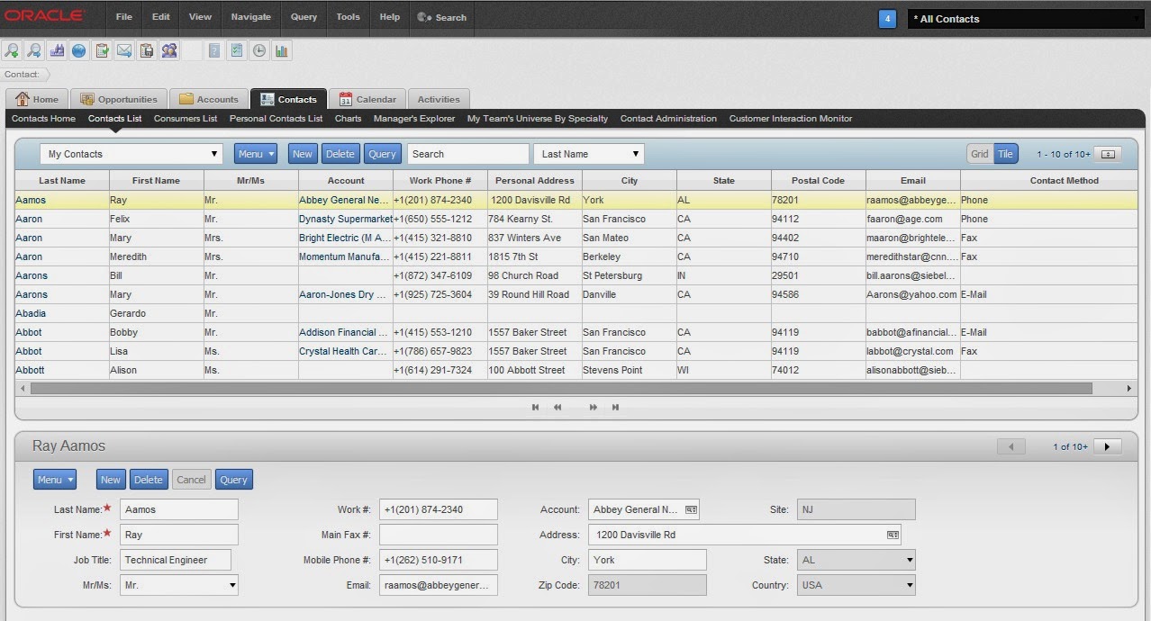
Task: Click the globe icon in the toolbar
Action: pyautogui.click(x=79, y=50)
